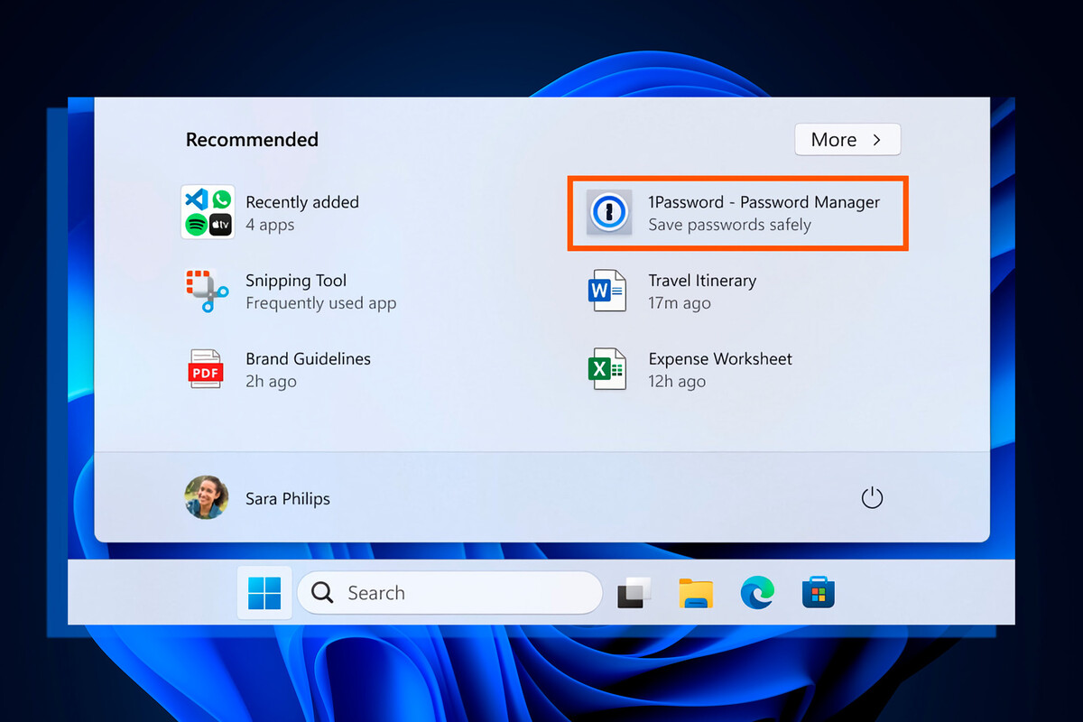Click the More button in Recommended
The image size is (1083, 722).
(x=847, y=140)
